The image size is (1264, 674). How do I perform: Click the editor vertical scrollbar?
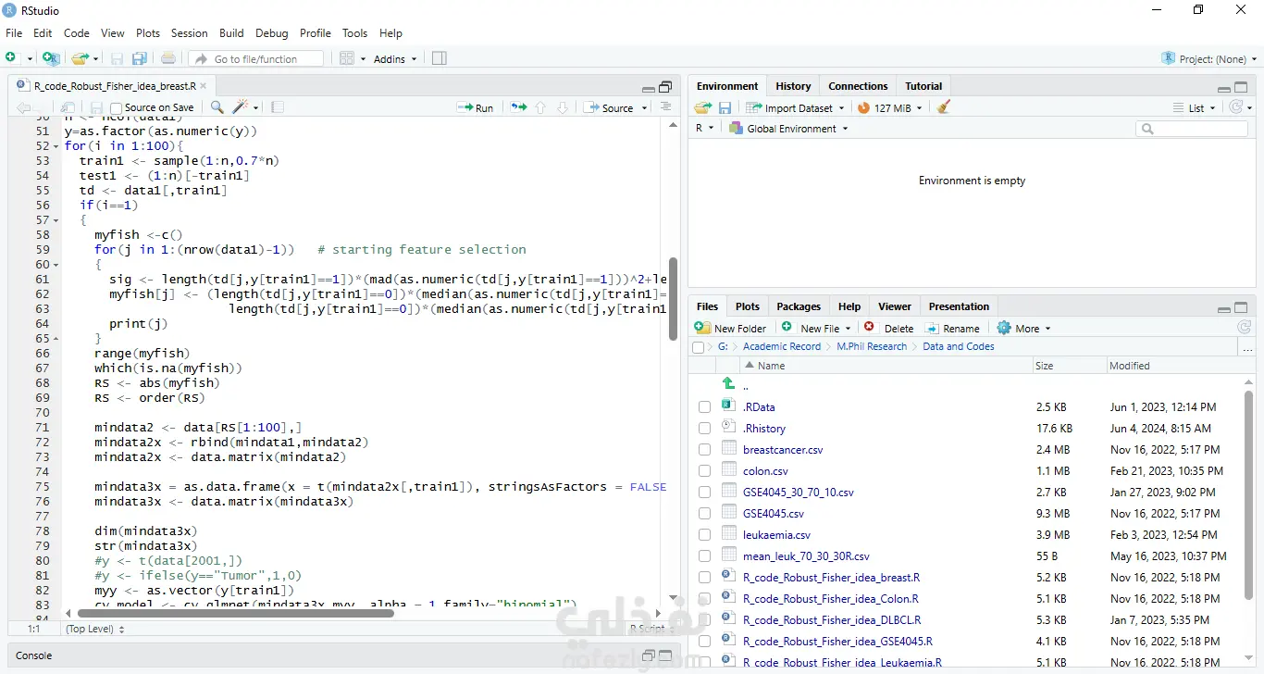tap(673, 299)
